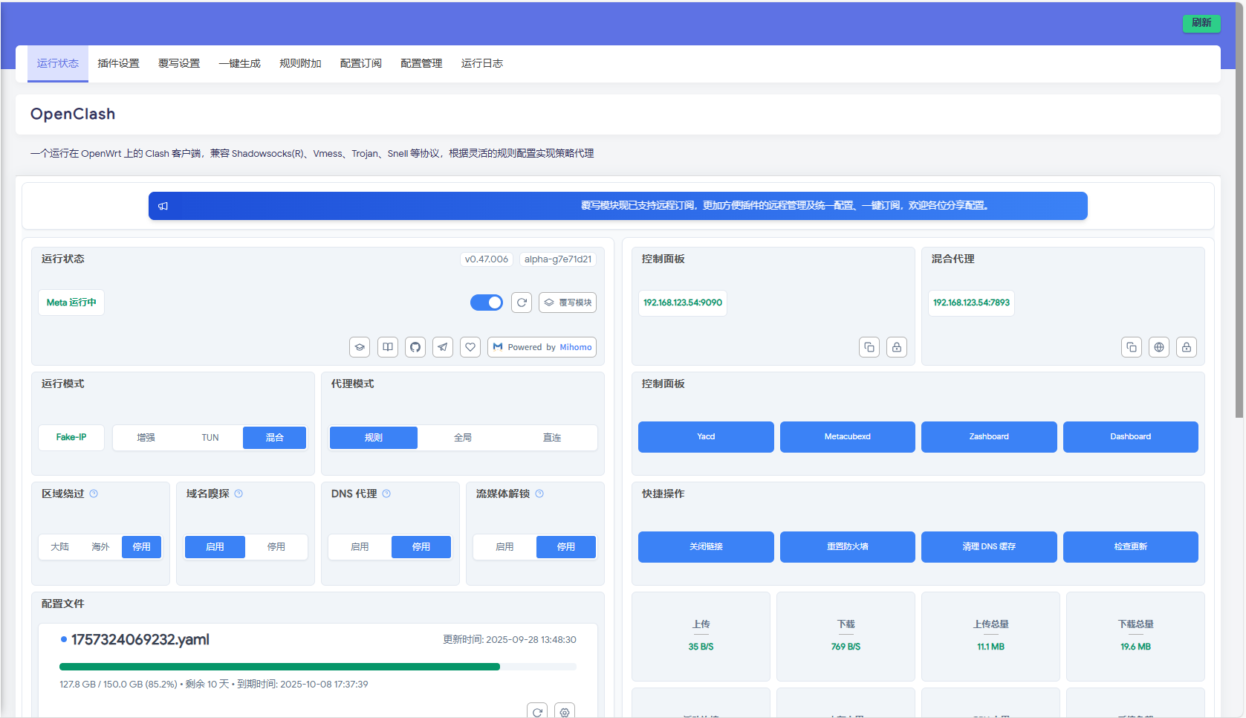This screenshot has width=1246, height=718.
Task: Open the Zashboard dashboard
Action: click(x=989, y=437)
